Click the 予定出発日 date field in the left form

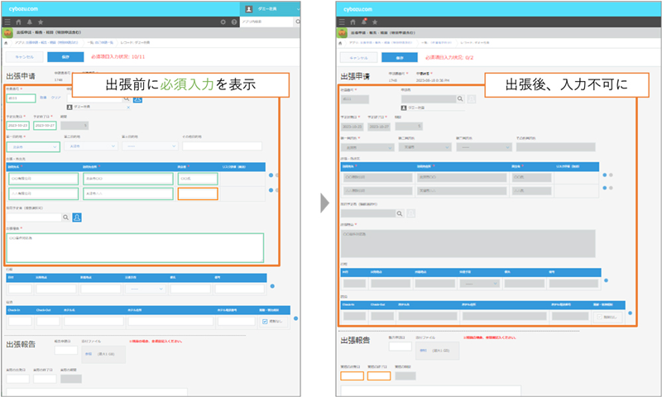tap(19, 125)
